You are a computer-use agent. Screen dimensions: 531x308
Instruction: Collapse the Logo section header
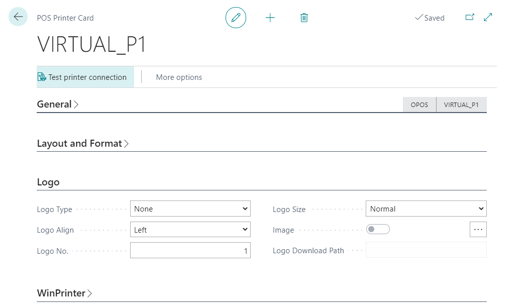tap(48, 182)
